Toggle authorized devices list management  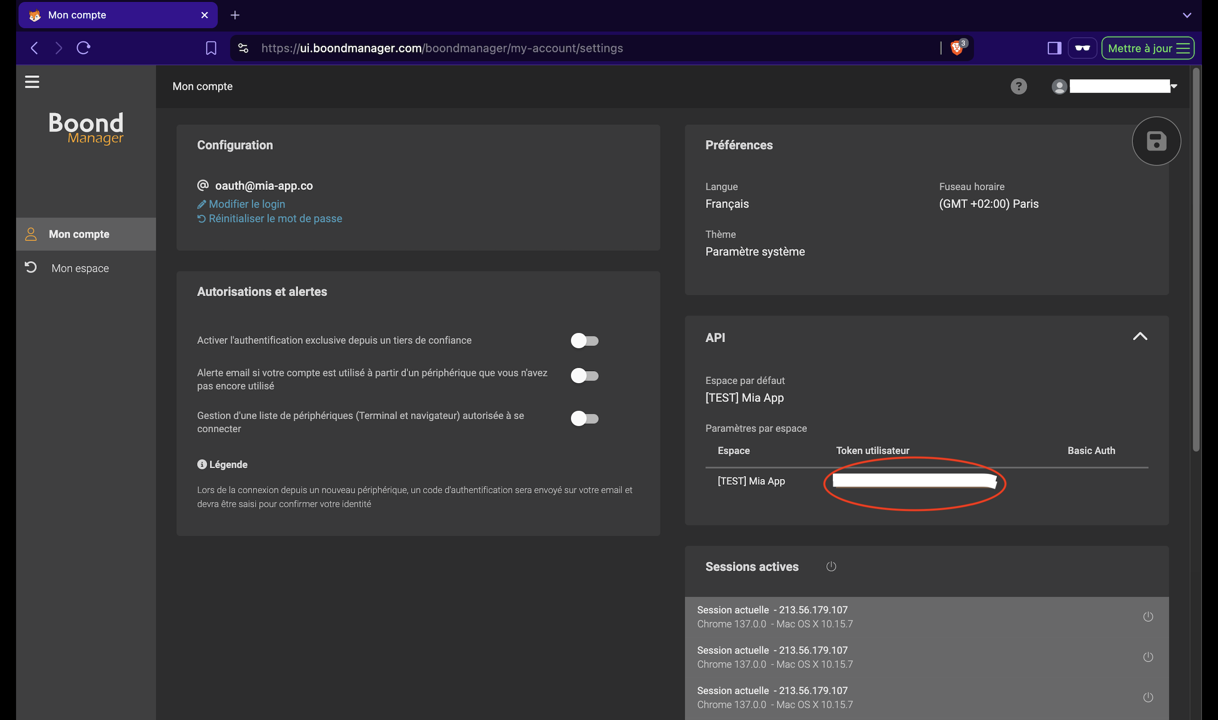pos(584,418)
